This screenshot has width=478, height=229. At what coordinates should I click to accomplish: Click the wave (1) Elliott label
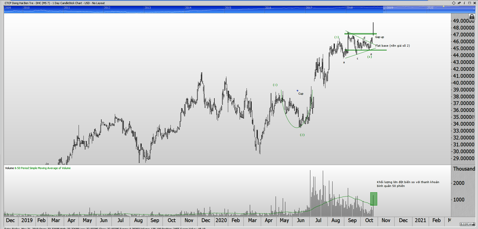coord(275,85)
